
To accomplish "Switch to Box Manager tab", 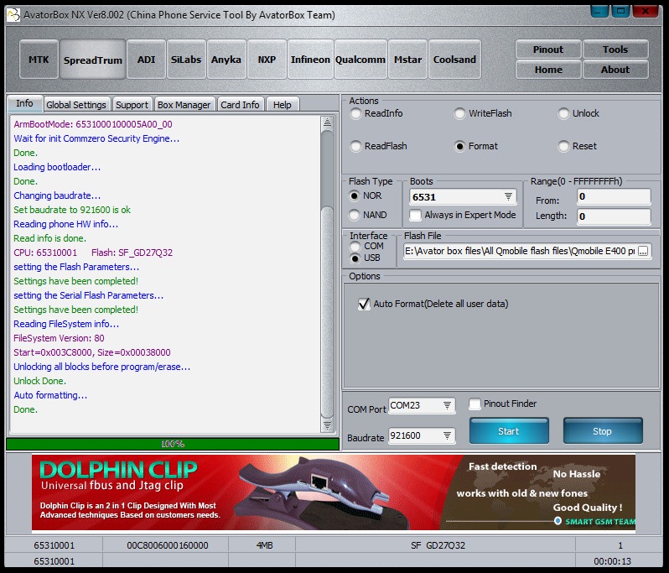I will [184, 105].
